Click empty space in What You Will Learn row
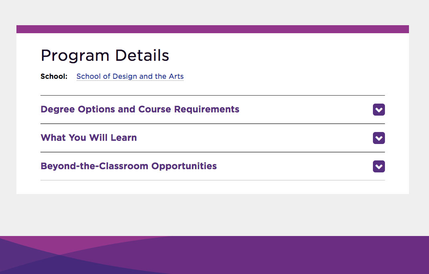 pos(254,138)
